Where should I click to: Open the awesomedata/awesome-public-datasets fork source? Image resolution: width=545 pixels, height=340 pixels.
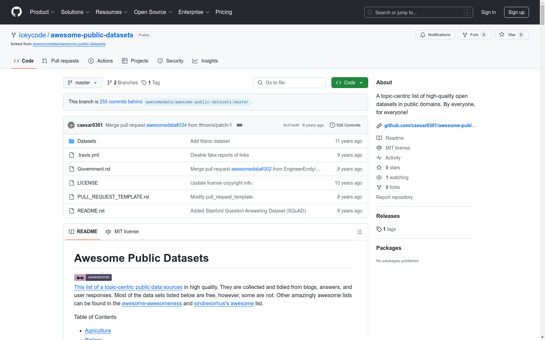(x=69, y=44)
